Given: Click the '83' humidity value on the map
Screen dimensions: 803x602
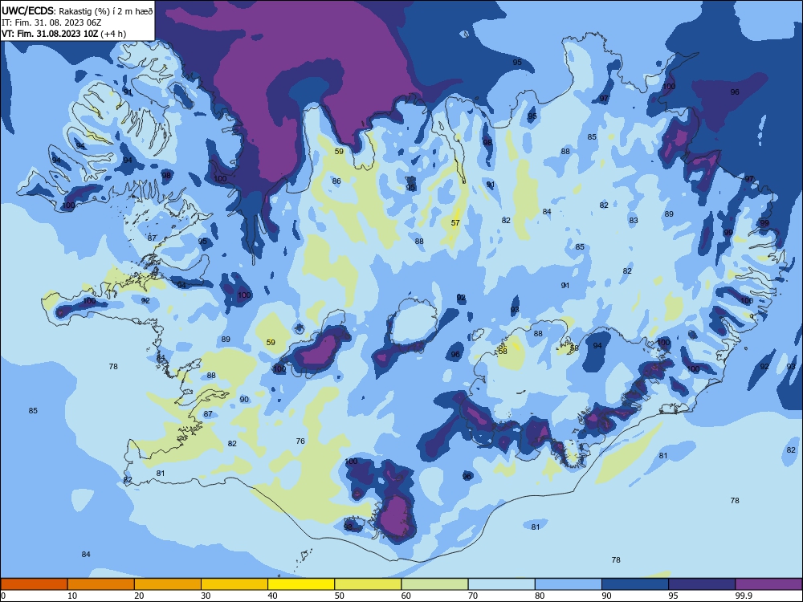Looking at the screenshot, I should [634, 220].
